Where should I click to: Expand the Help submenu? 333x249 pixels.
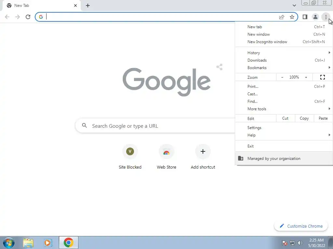coord(284,135)
